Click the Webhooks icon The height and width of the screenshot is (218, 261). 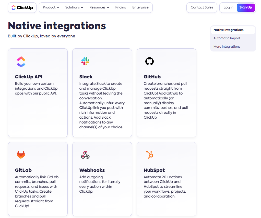pos(85,155)
